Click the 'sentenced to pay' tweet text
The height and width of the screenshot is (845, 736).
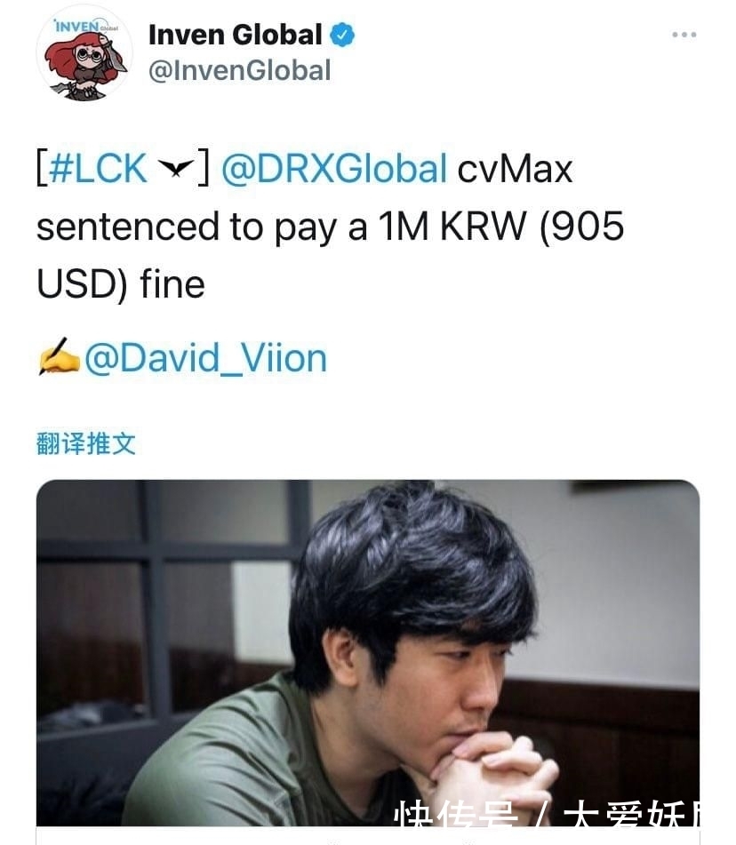click(x=187, y=227)
